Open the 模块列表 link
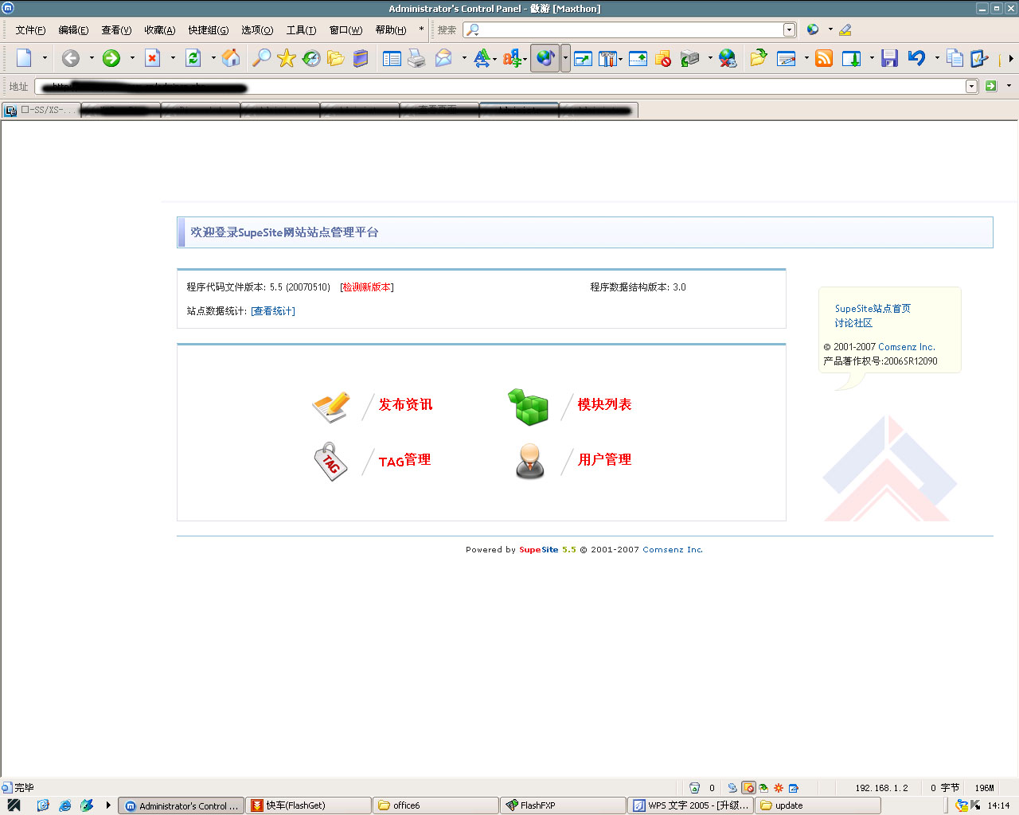 pos(604,404)
